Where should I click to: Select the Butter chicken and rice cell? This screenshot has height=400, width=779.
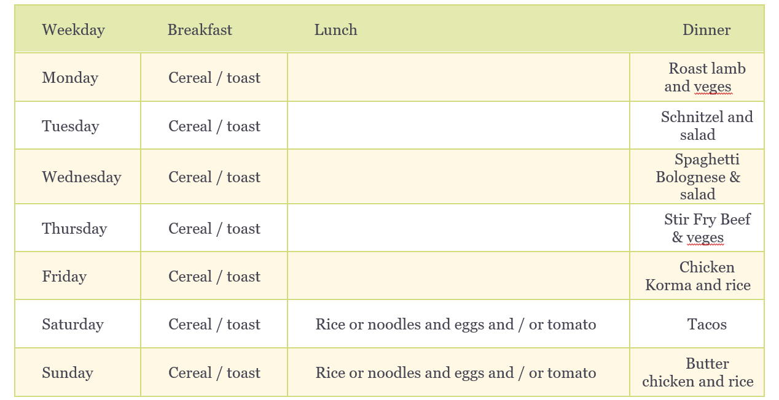[697, 372]
